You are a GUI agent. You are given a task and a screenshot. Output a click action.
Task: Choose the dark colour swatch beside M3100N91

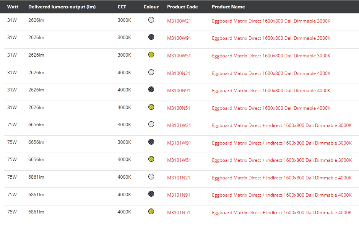click(x=151, y=90)
